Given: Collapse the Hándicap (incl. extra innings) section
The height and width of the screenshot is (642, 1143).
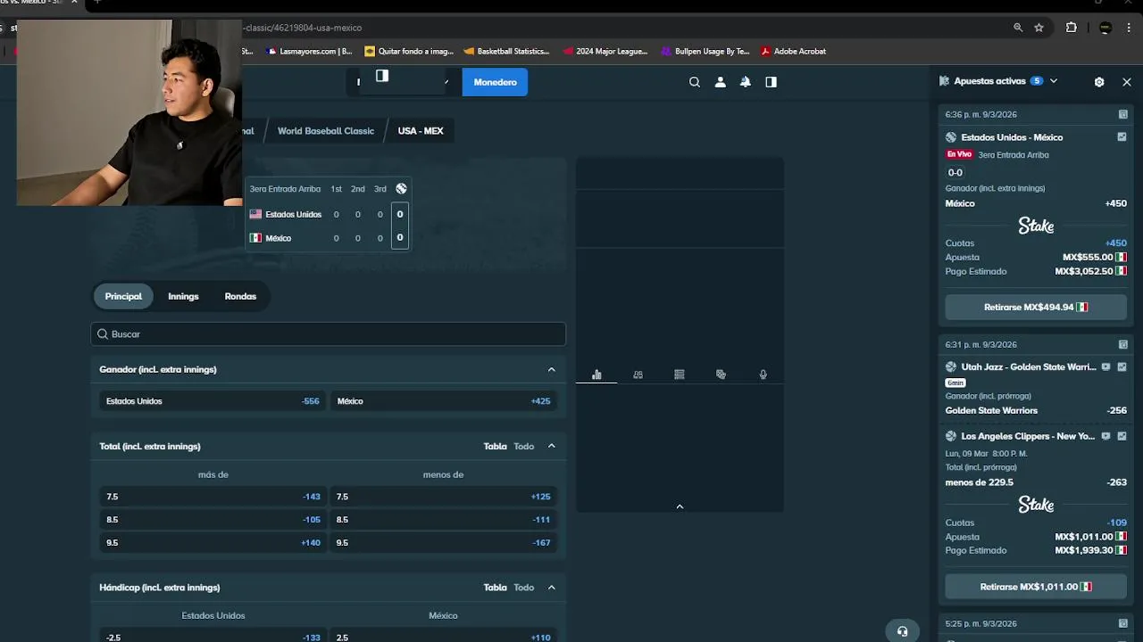Looking at the screenshot, I should [551, 588].
